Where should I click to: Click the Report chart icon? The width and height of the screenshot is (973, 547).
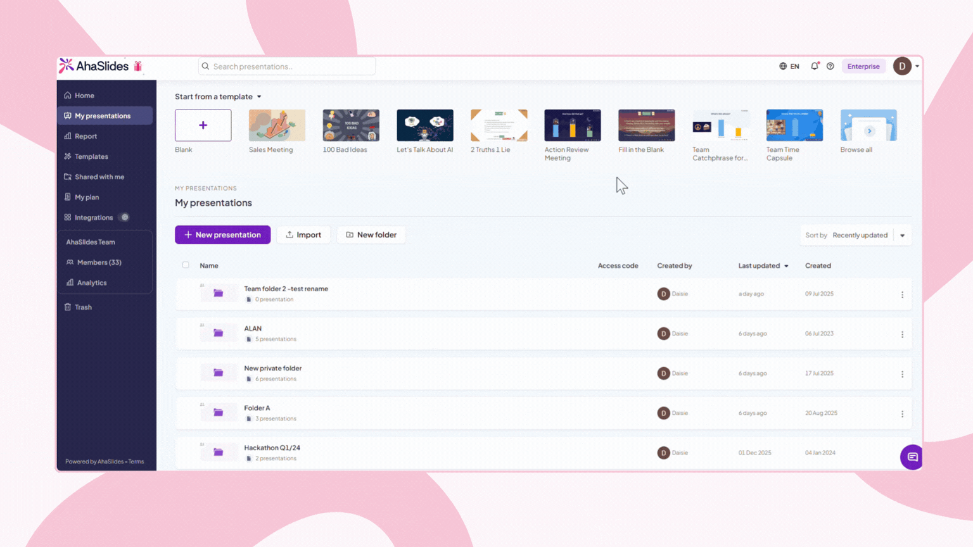click(x=68, y=136)
